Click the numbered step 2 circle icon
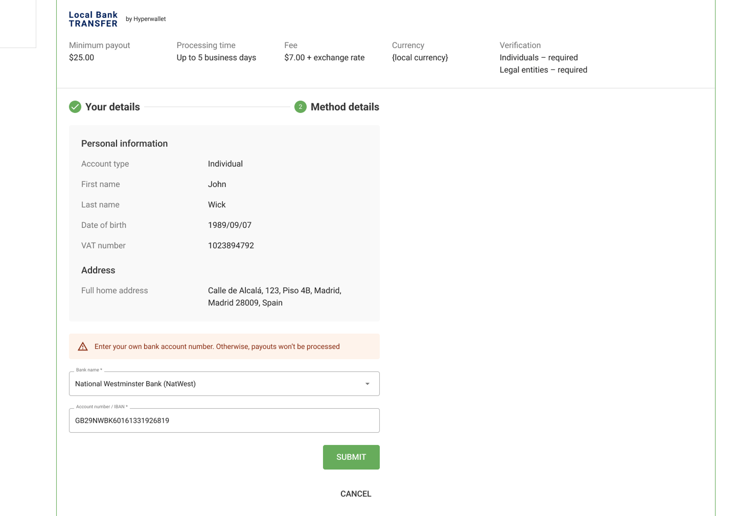 301,107
